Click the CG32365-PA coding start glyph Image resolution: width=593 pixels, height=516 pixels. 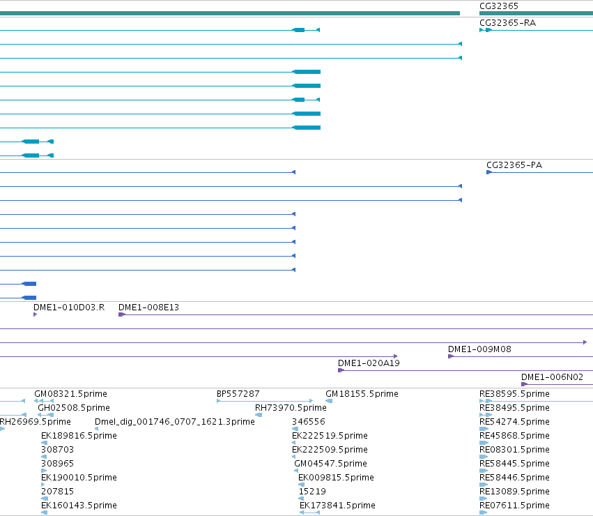(x=489, y=172)
